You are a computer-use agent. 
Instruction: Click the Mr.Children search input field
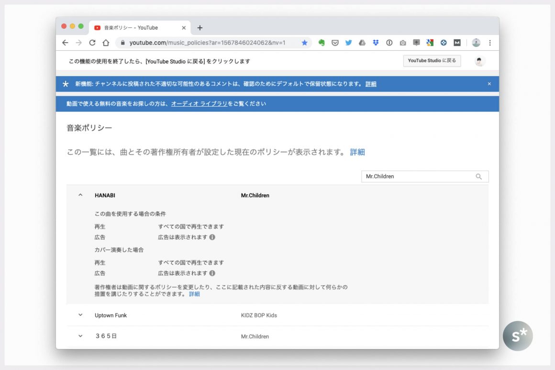[416, 177]
